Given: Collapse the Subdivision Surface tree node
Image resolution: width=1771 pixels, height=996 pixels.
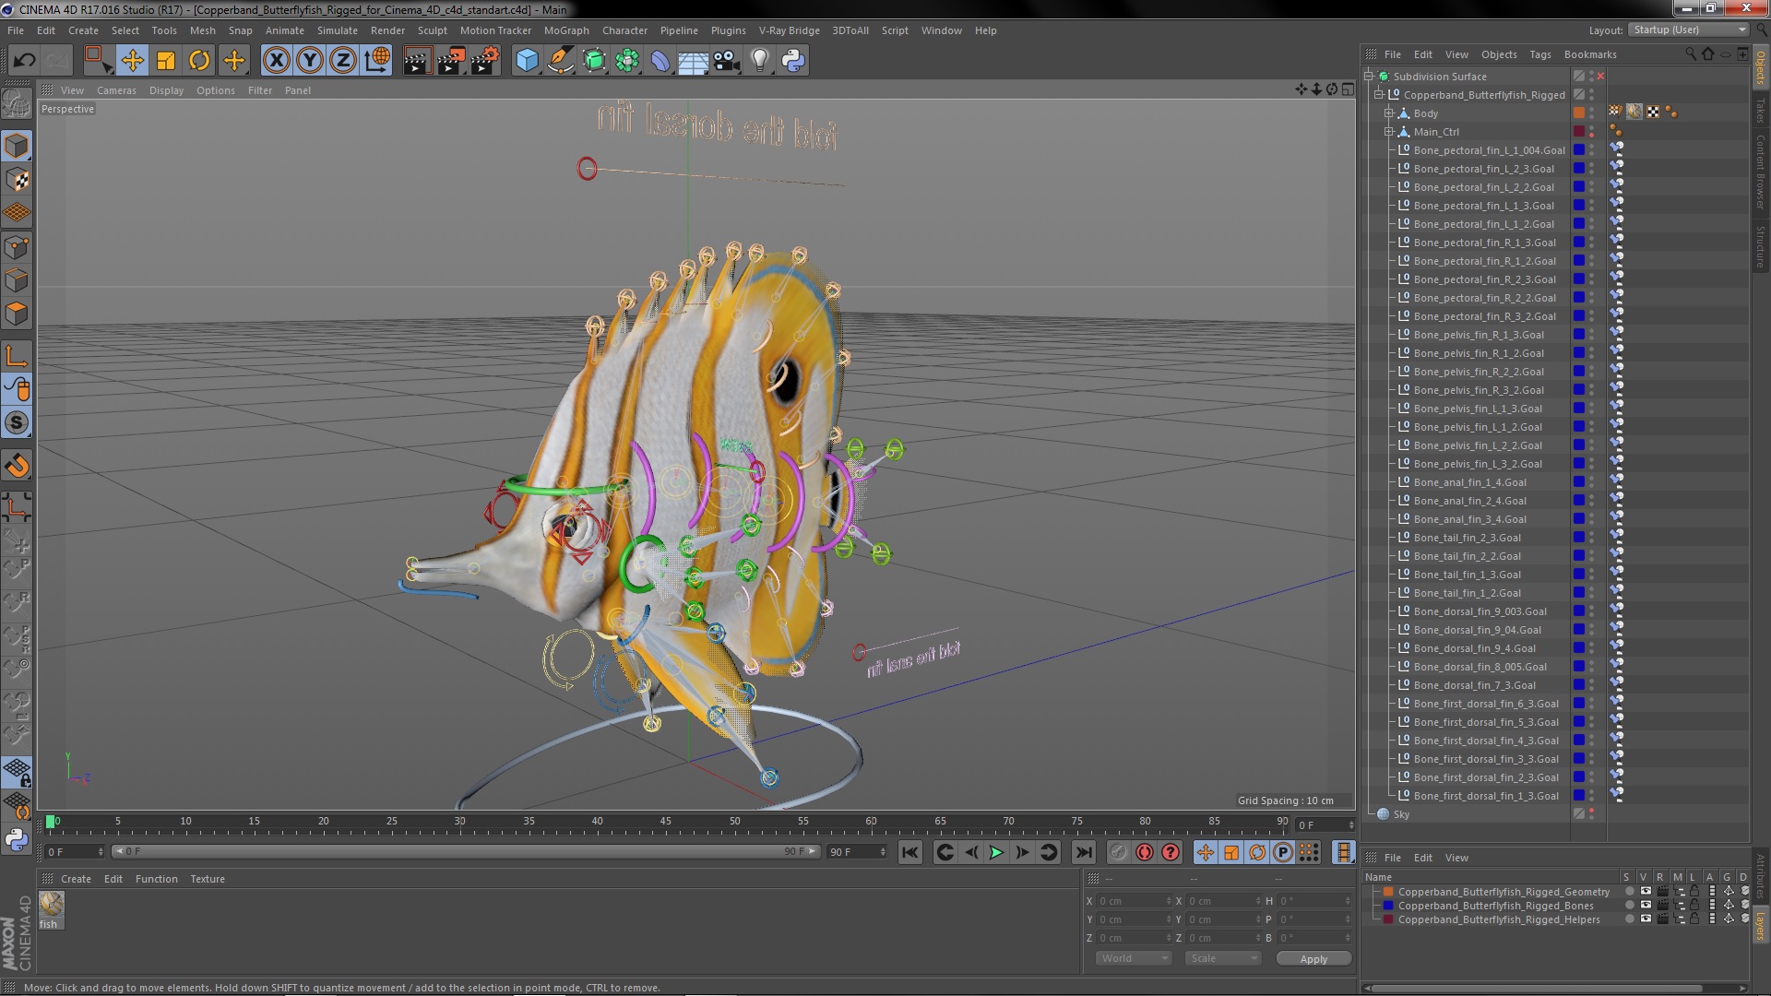Looking at the screenshot, I should click(1370, 77).
